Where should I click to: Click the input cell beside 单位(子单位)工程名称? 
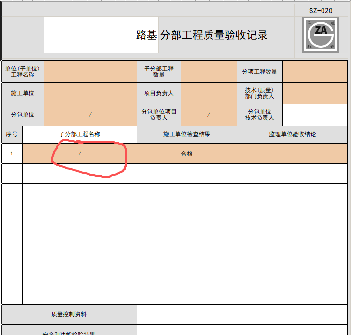click(x=90, y=72)
